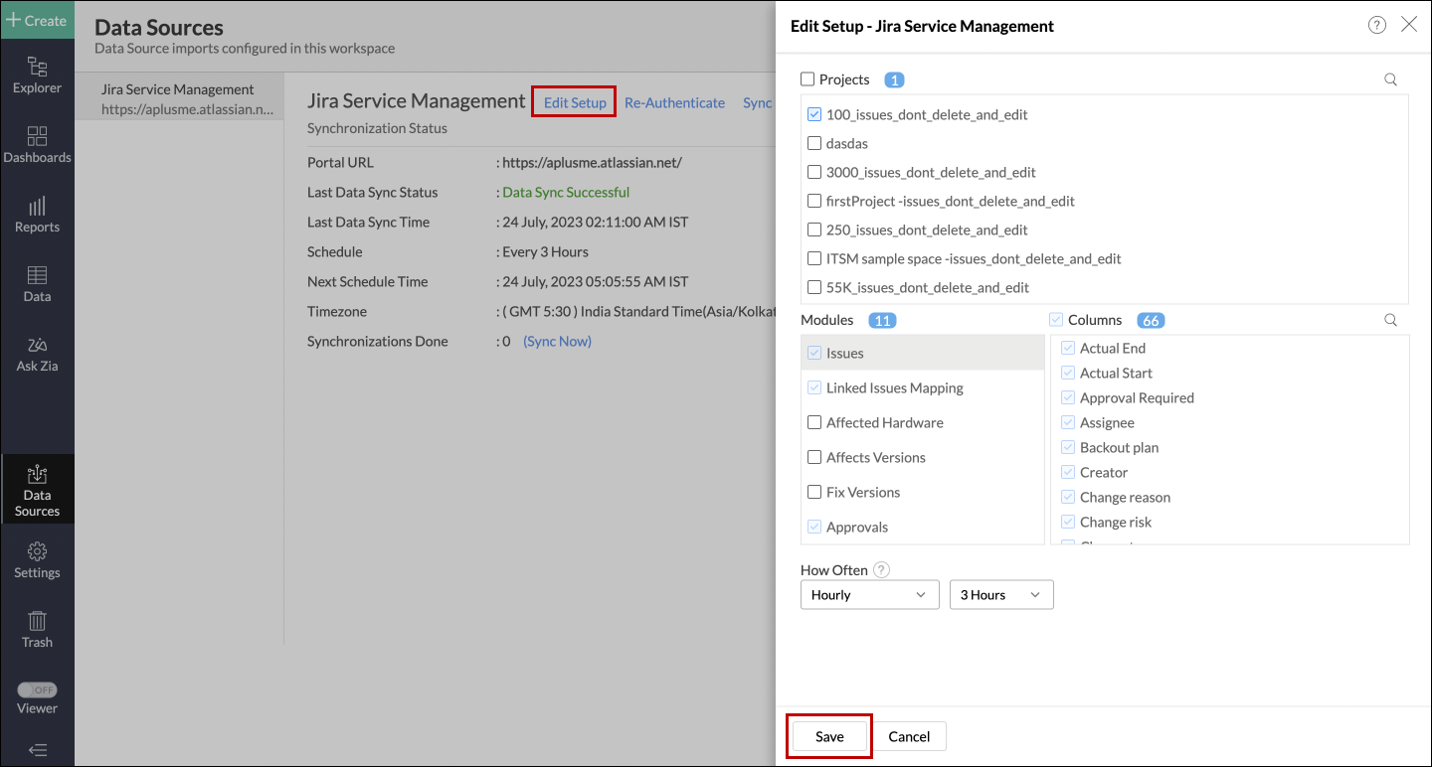Click the Sync Now link

[x=556, y=341]
